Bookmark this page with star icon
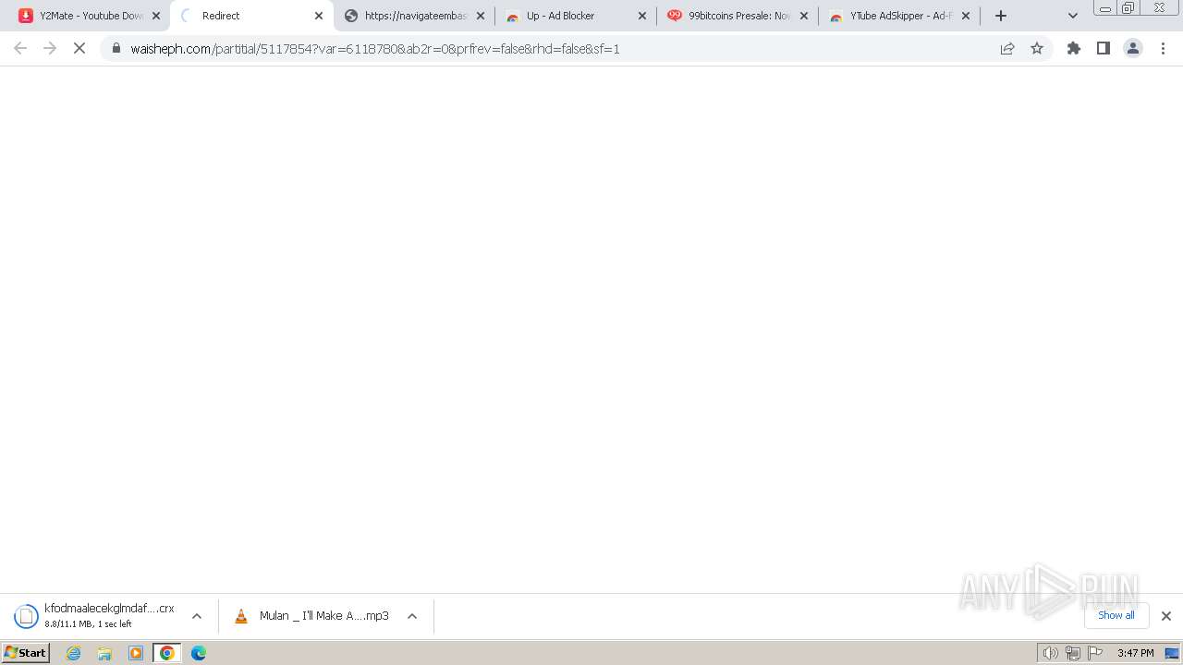 [1037, 48]
